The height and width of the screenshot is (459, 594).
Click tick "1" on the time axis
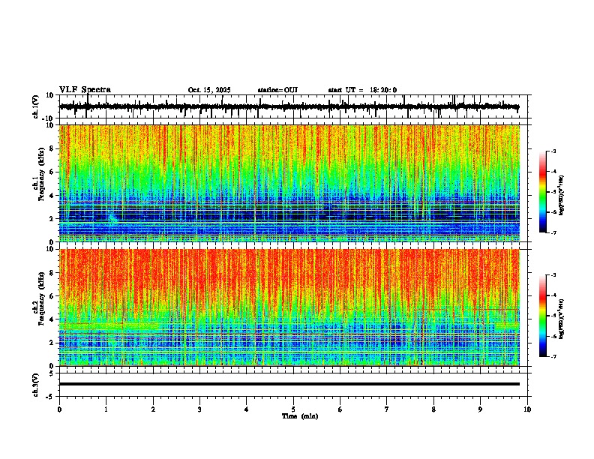106,409
